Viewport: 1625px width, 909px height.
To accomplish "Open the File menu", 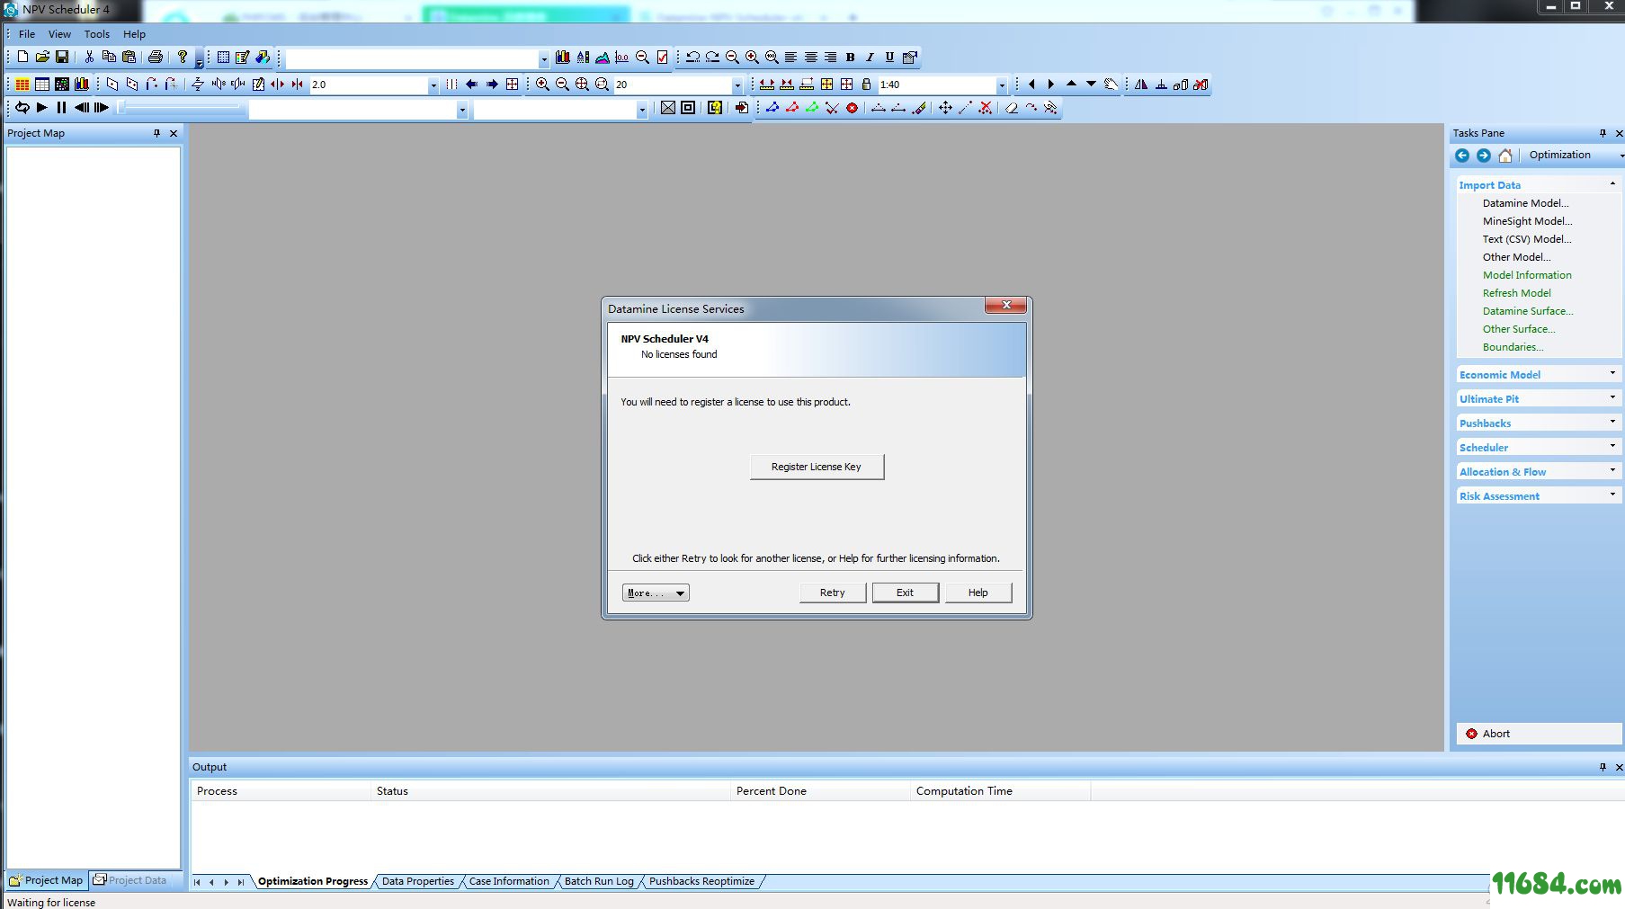I will [x=27, y=34].
